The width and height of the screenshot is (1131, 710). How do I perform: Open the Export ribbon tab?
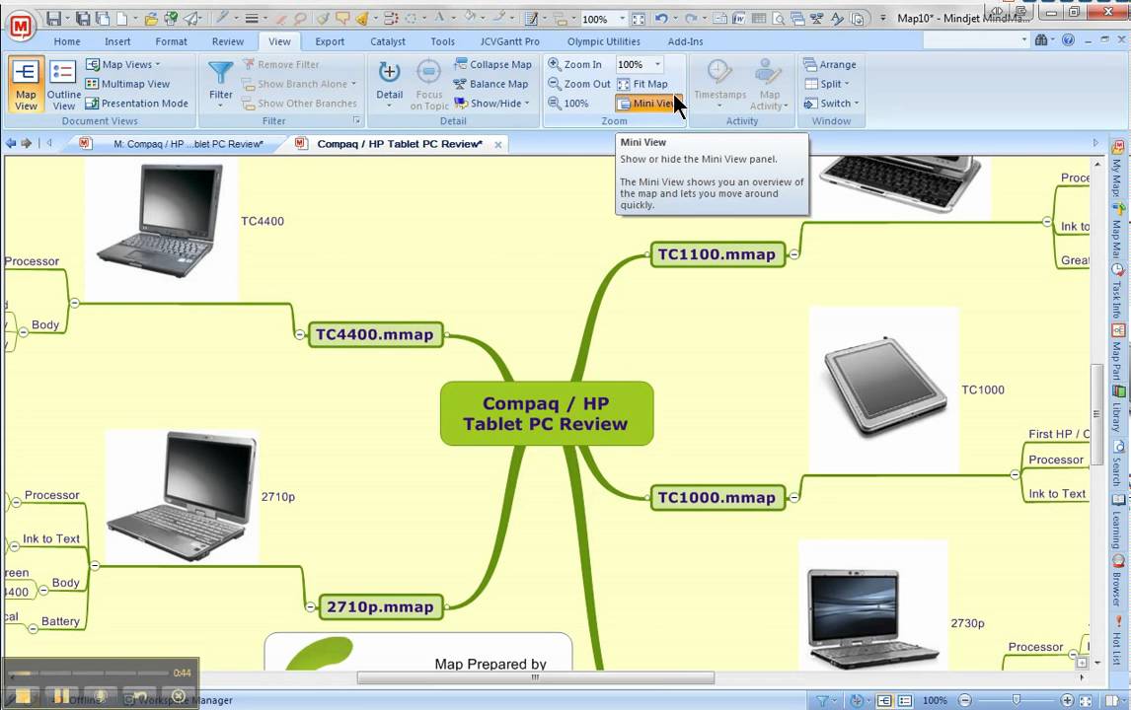[x=330, y=41]
